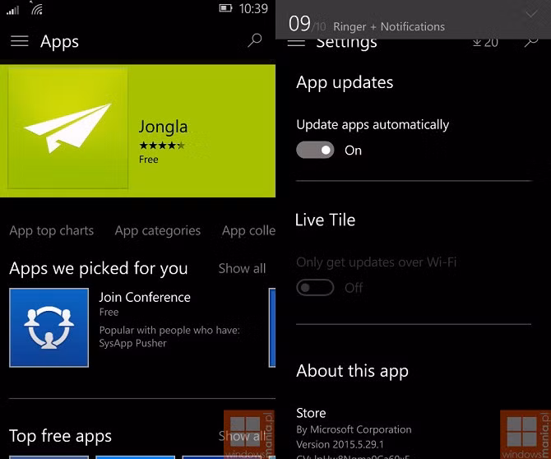This screenshot has width=551, height=459.
Task: Toggle Only get updates over Wi-Fi switch
Action: point(315,288)
